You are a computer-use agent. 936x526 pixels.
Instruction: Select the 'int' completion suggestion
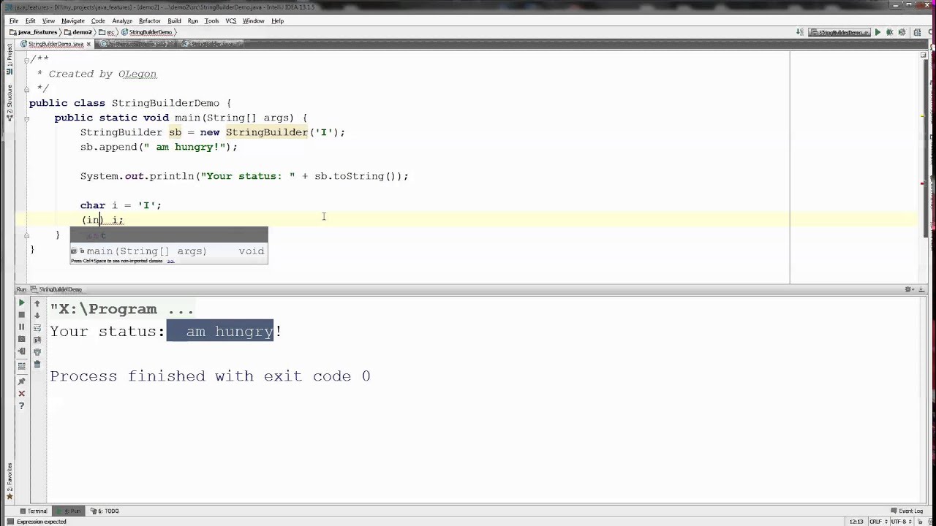click(x=169, y=235)
